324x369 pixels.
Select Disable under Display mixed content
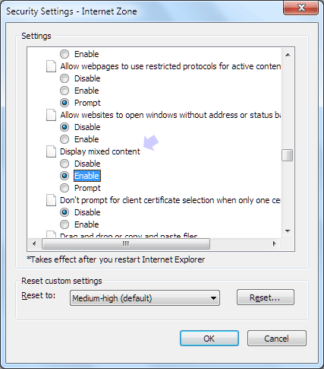click(x=64, y=164)
